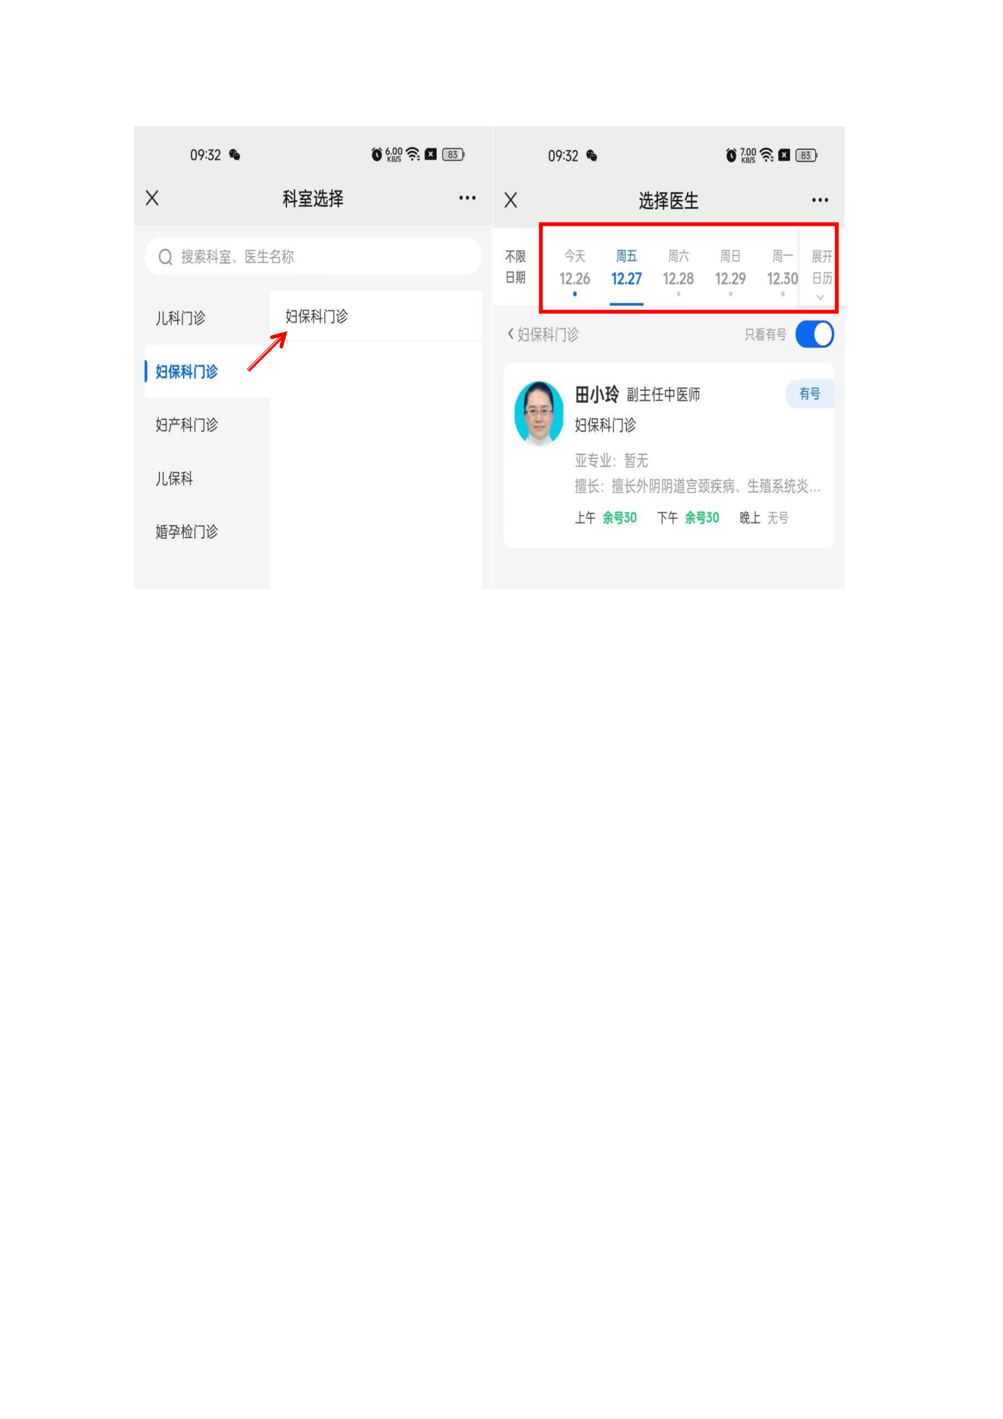Open the three-dot menu on 科室选择
1003x1419 pixels.
[467, 198]
